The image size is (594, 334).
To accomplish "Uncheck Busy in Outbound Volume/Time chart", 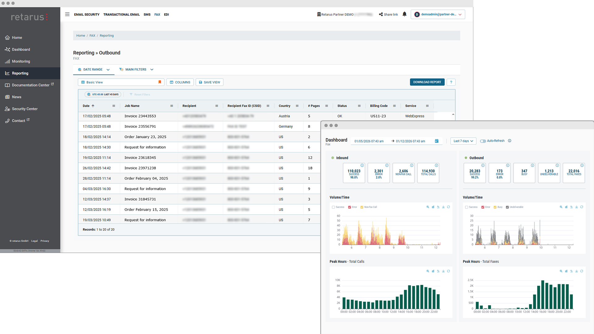I will [x=495, y=207].
